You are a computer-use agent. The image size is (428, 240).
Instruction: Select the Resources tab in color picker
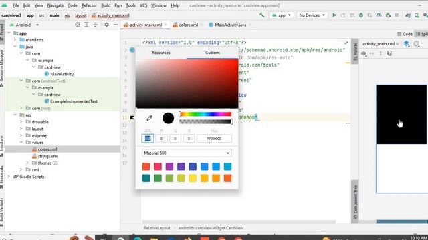tap(160, 53)
